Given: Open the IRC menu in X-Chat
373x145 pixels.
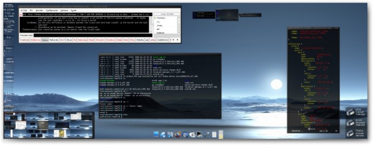Looking at the screenshot, I should pos(31,10).
